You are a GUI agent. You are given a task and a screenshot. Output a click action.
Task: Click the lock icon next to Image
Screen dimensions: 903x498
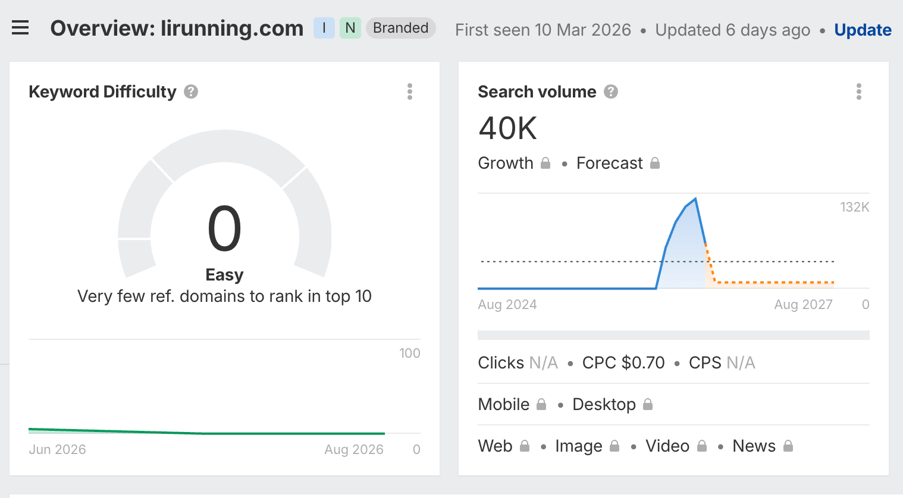coord(614,446)
